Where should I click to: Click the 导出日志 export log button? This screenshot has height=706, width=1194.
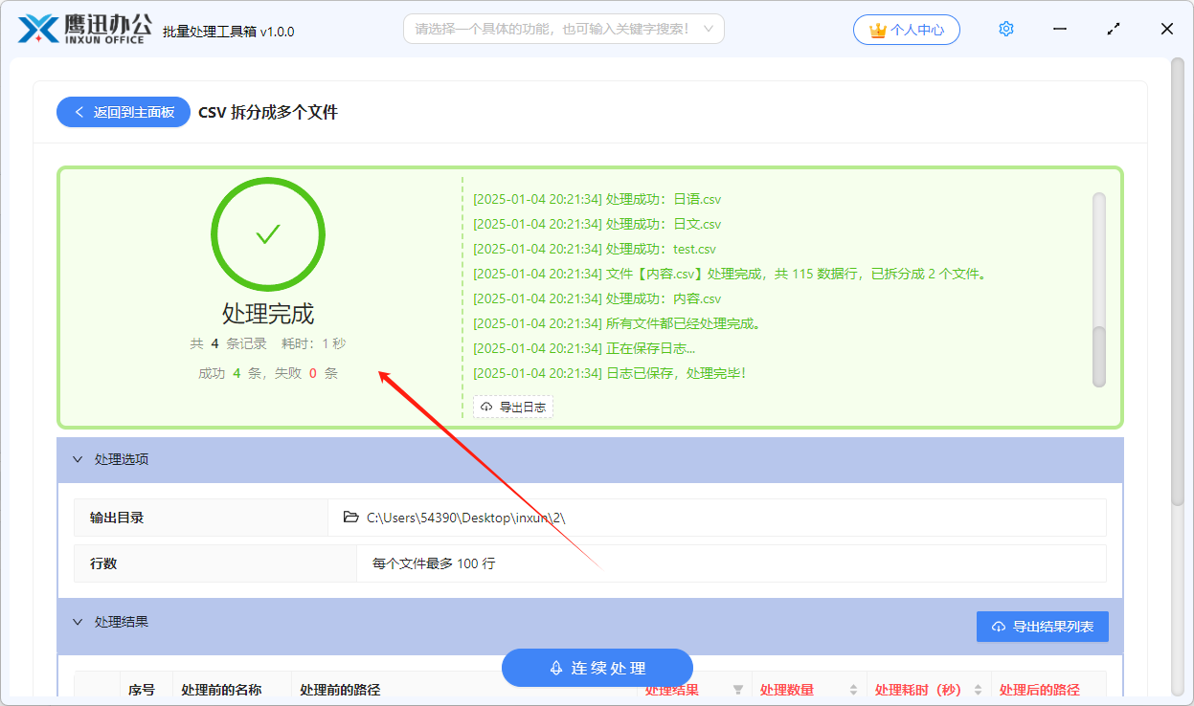(x=512, y=407)
